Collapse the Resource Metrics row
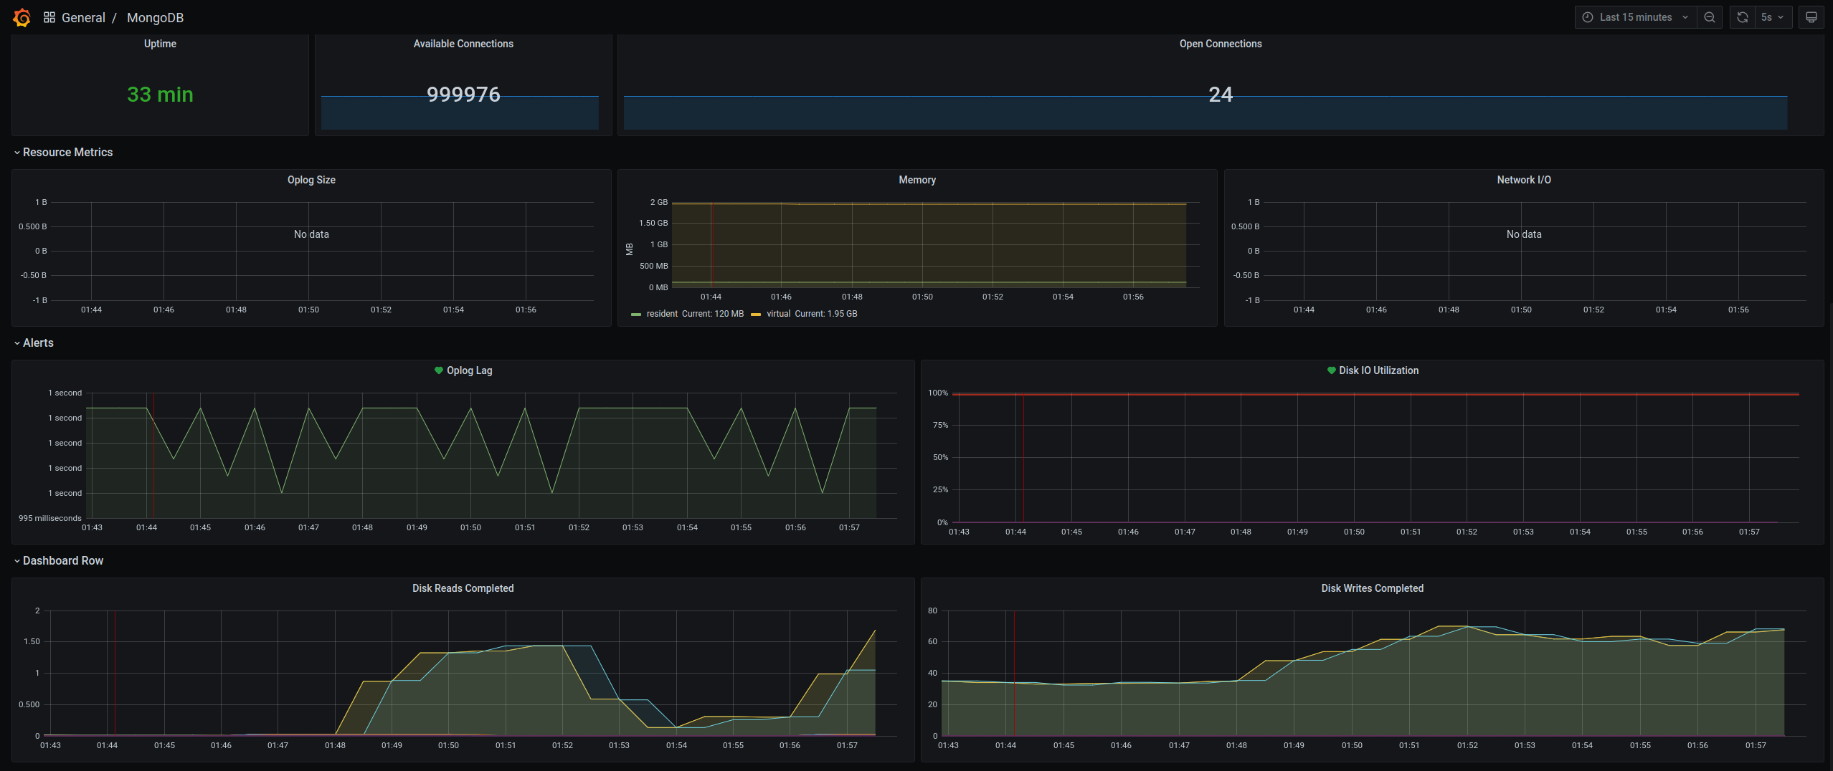1833x771 pixels. 67,152
